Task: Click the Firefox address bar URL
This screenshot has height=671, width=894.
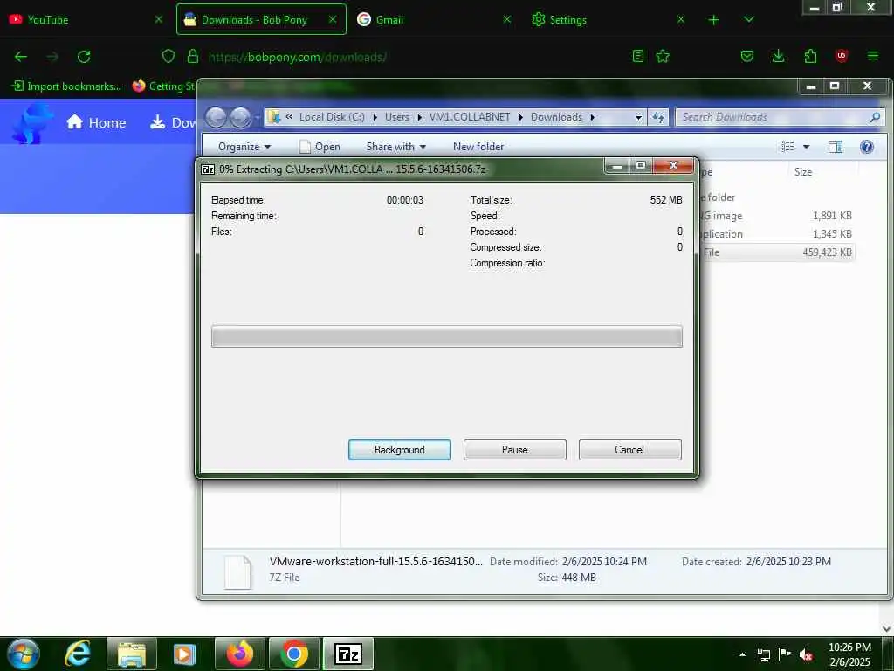Action: pyautogui.click(x=298, y=57)
